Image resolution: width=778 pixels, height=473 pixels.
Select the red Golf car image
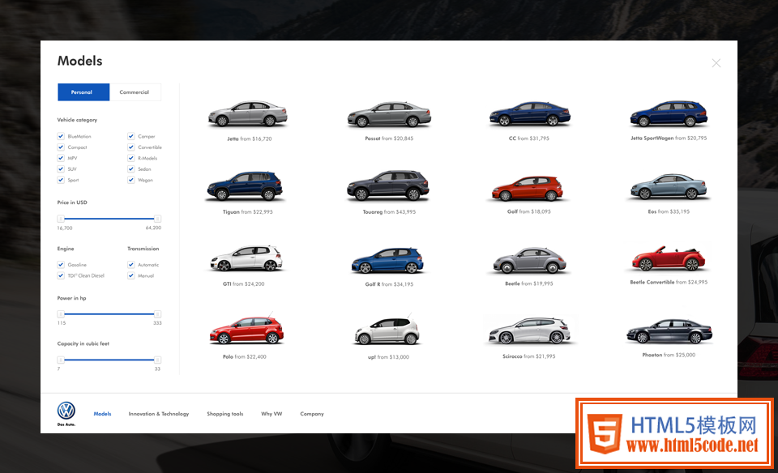pos(528,189)
